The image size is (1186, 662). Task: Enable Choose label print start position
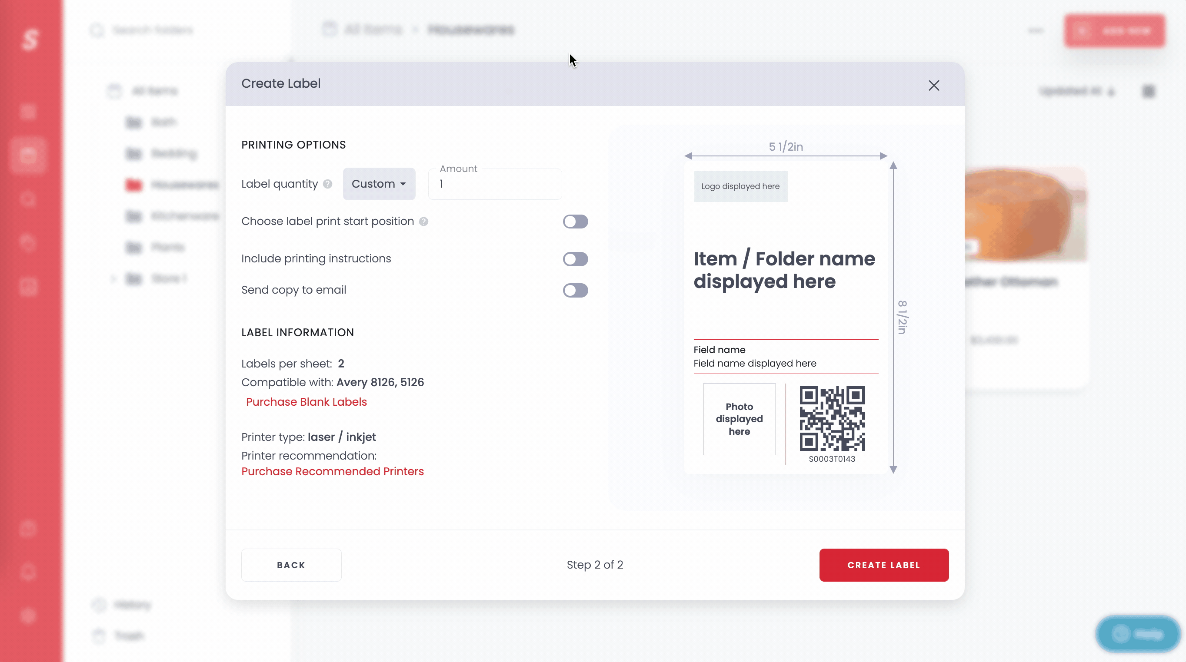576,221
